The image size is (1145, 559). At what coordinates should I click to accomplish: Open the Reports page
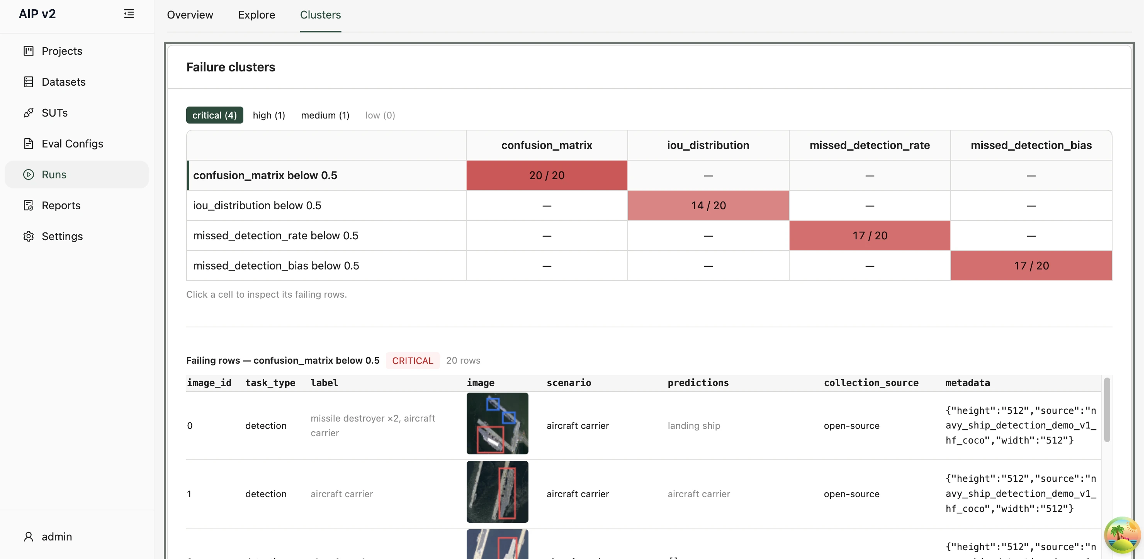(x=61, y=205)
